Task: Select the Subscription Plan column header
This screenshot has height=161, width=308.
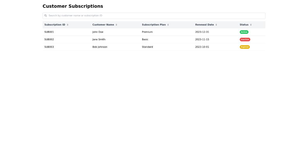Action: (x=154, y=25)
